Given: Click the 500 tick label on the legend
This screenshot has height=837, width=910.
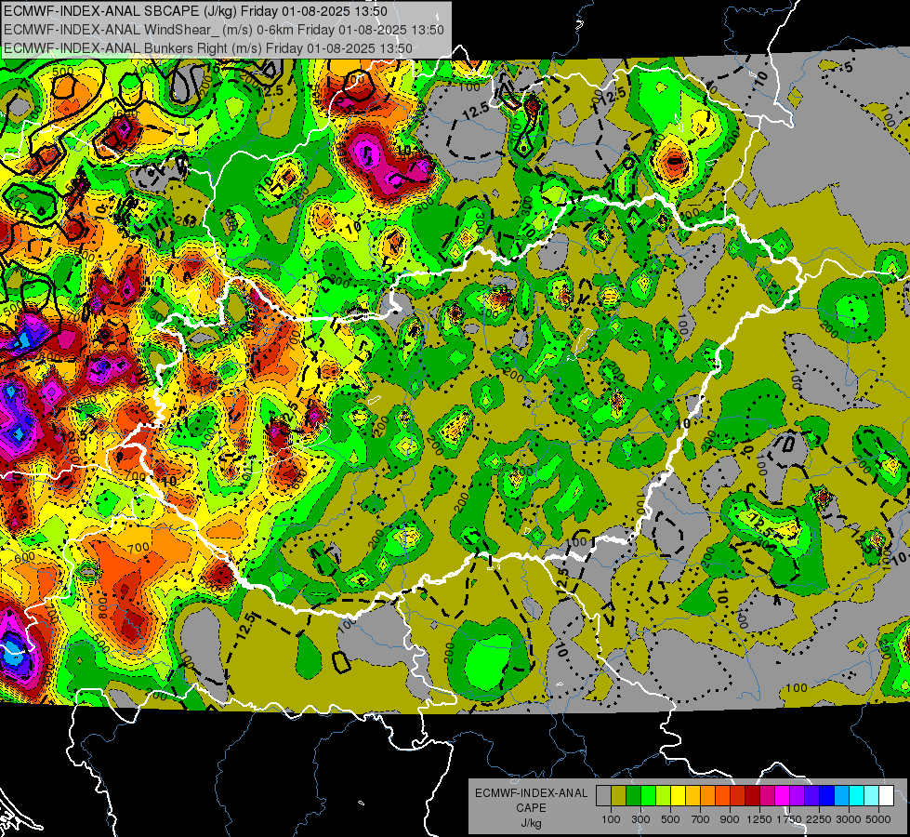Looking at the screenshot, I should 670,819.
